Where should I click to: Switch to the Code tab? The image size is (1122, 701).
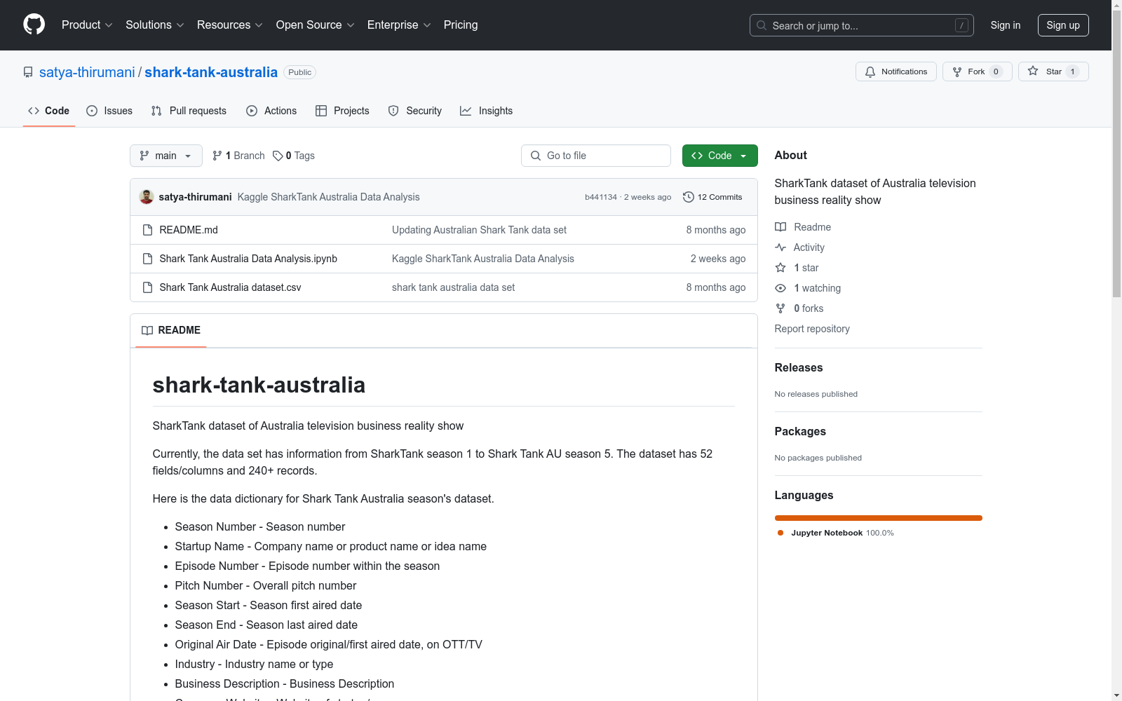(x=48, y=111)
